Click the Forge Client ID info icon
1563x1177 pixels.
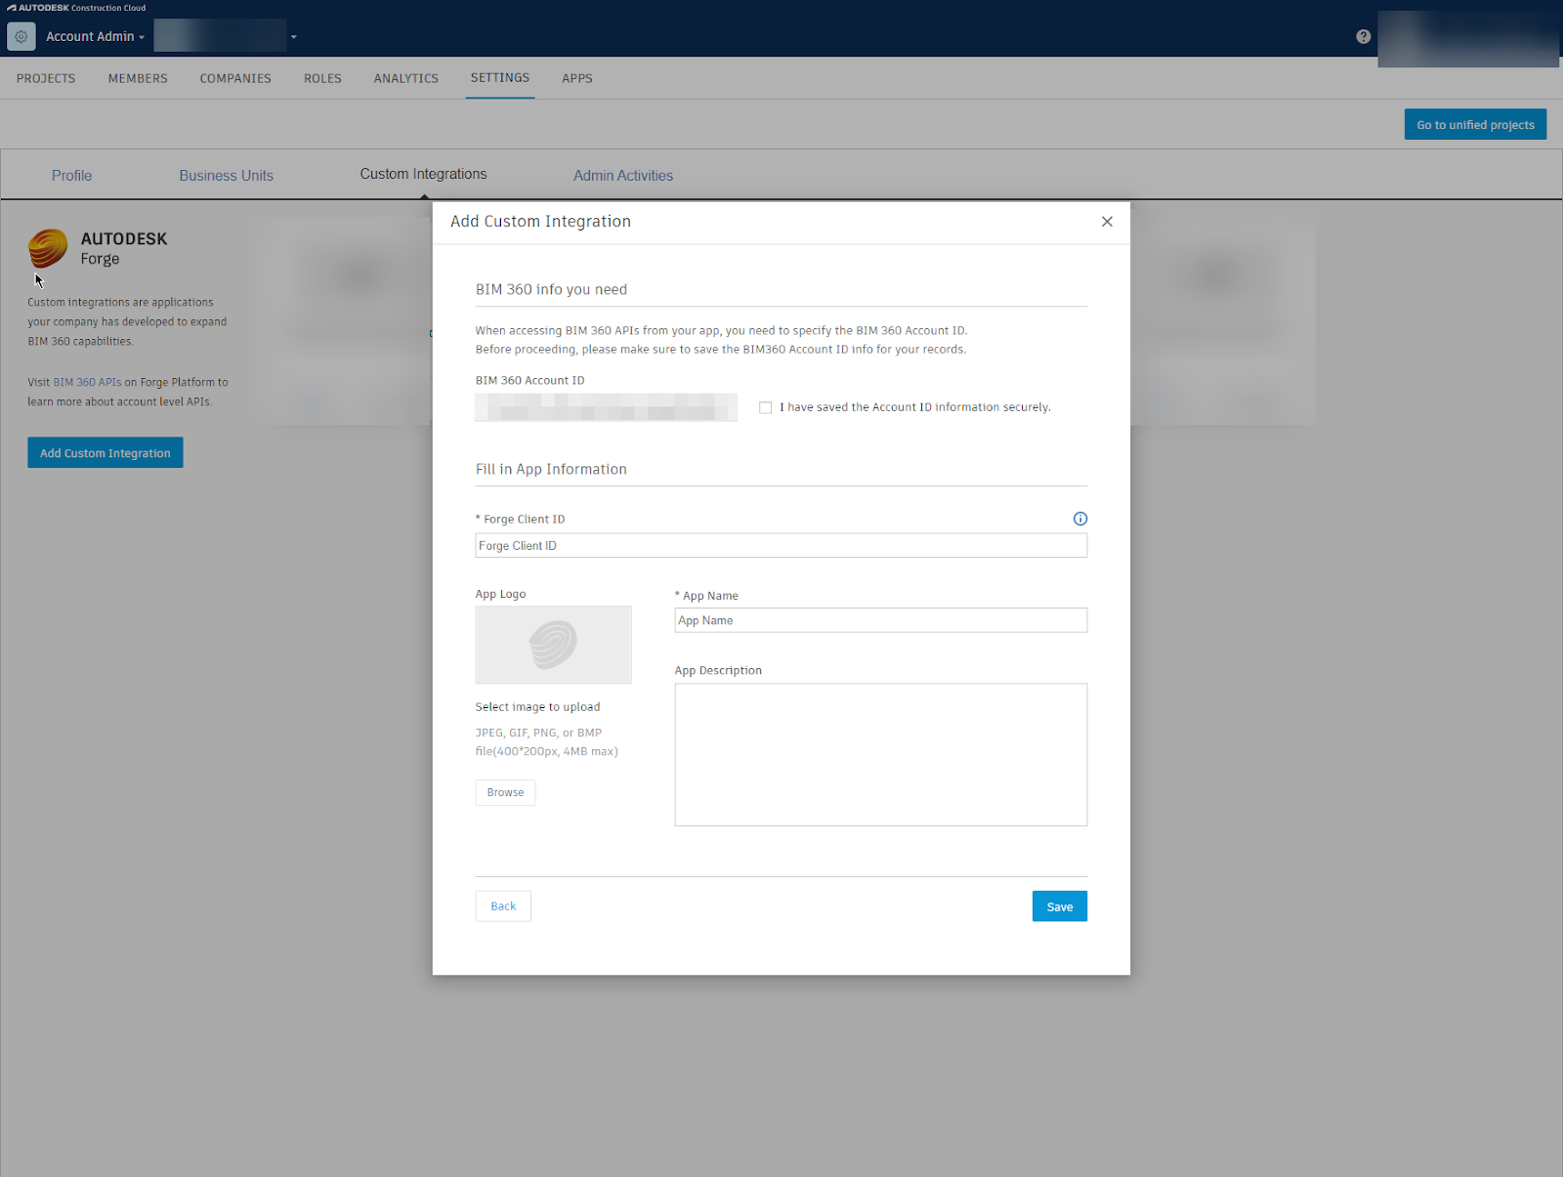[1079, 519]
